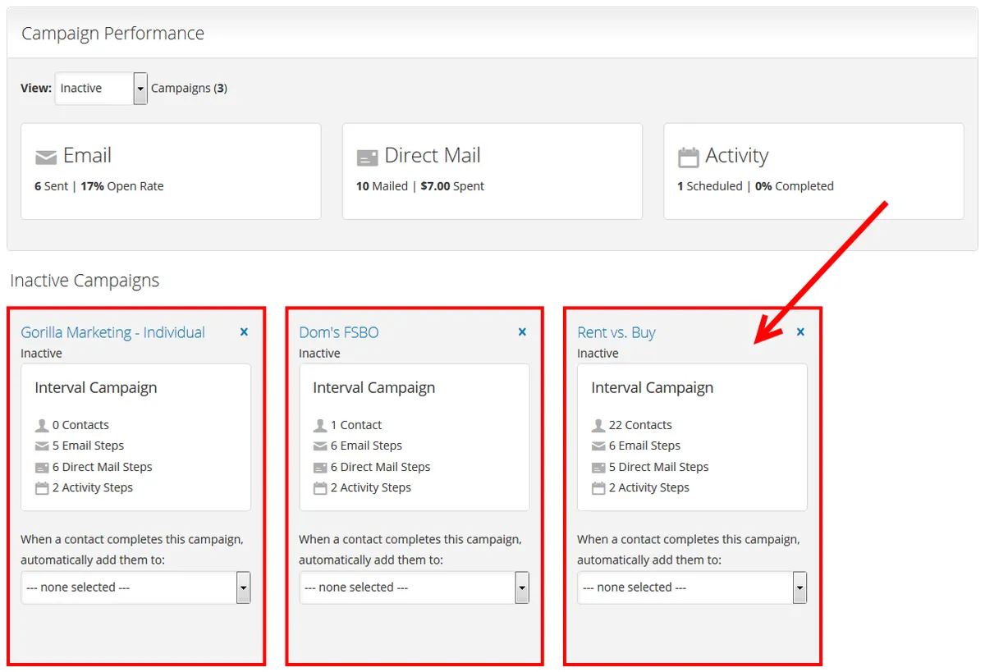Click the Direct Mail postcard icon
This screenshot has width=985, height=672.
[367, 157]
